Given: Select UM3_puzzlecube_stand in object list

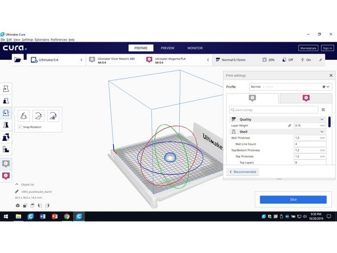Looking at the screenshot, I should (x=36, y=191).
